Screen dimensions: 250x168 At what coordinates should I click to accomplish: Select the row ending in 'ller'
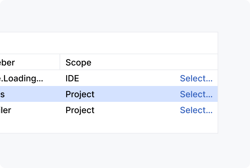6,110
